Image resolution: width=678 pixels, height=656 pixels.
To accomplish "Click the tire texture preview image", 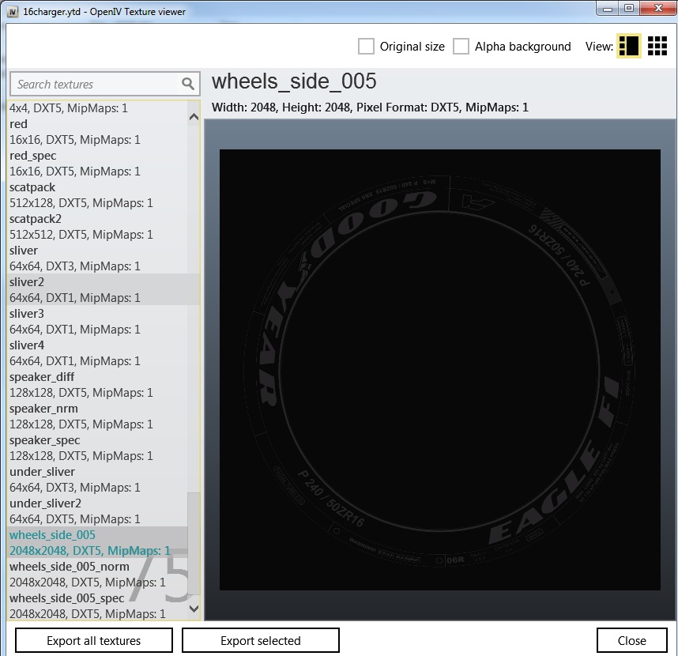I will (439, 369).
